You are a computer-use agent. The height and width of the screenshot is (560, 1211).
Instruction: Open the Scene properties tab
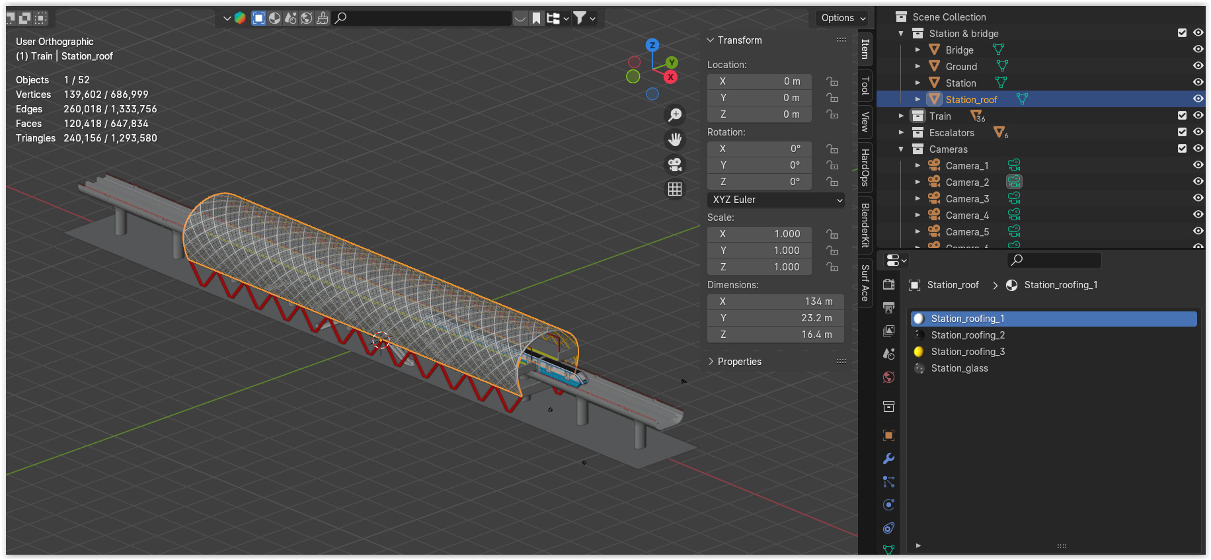(x=889, y=354)
